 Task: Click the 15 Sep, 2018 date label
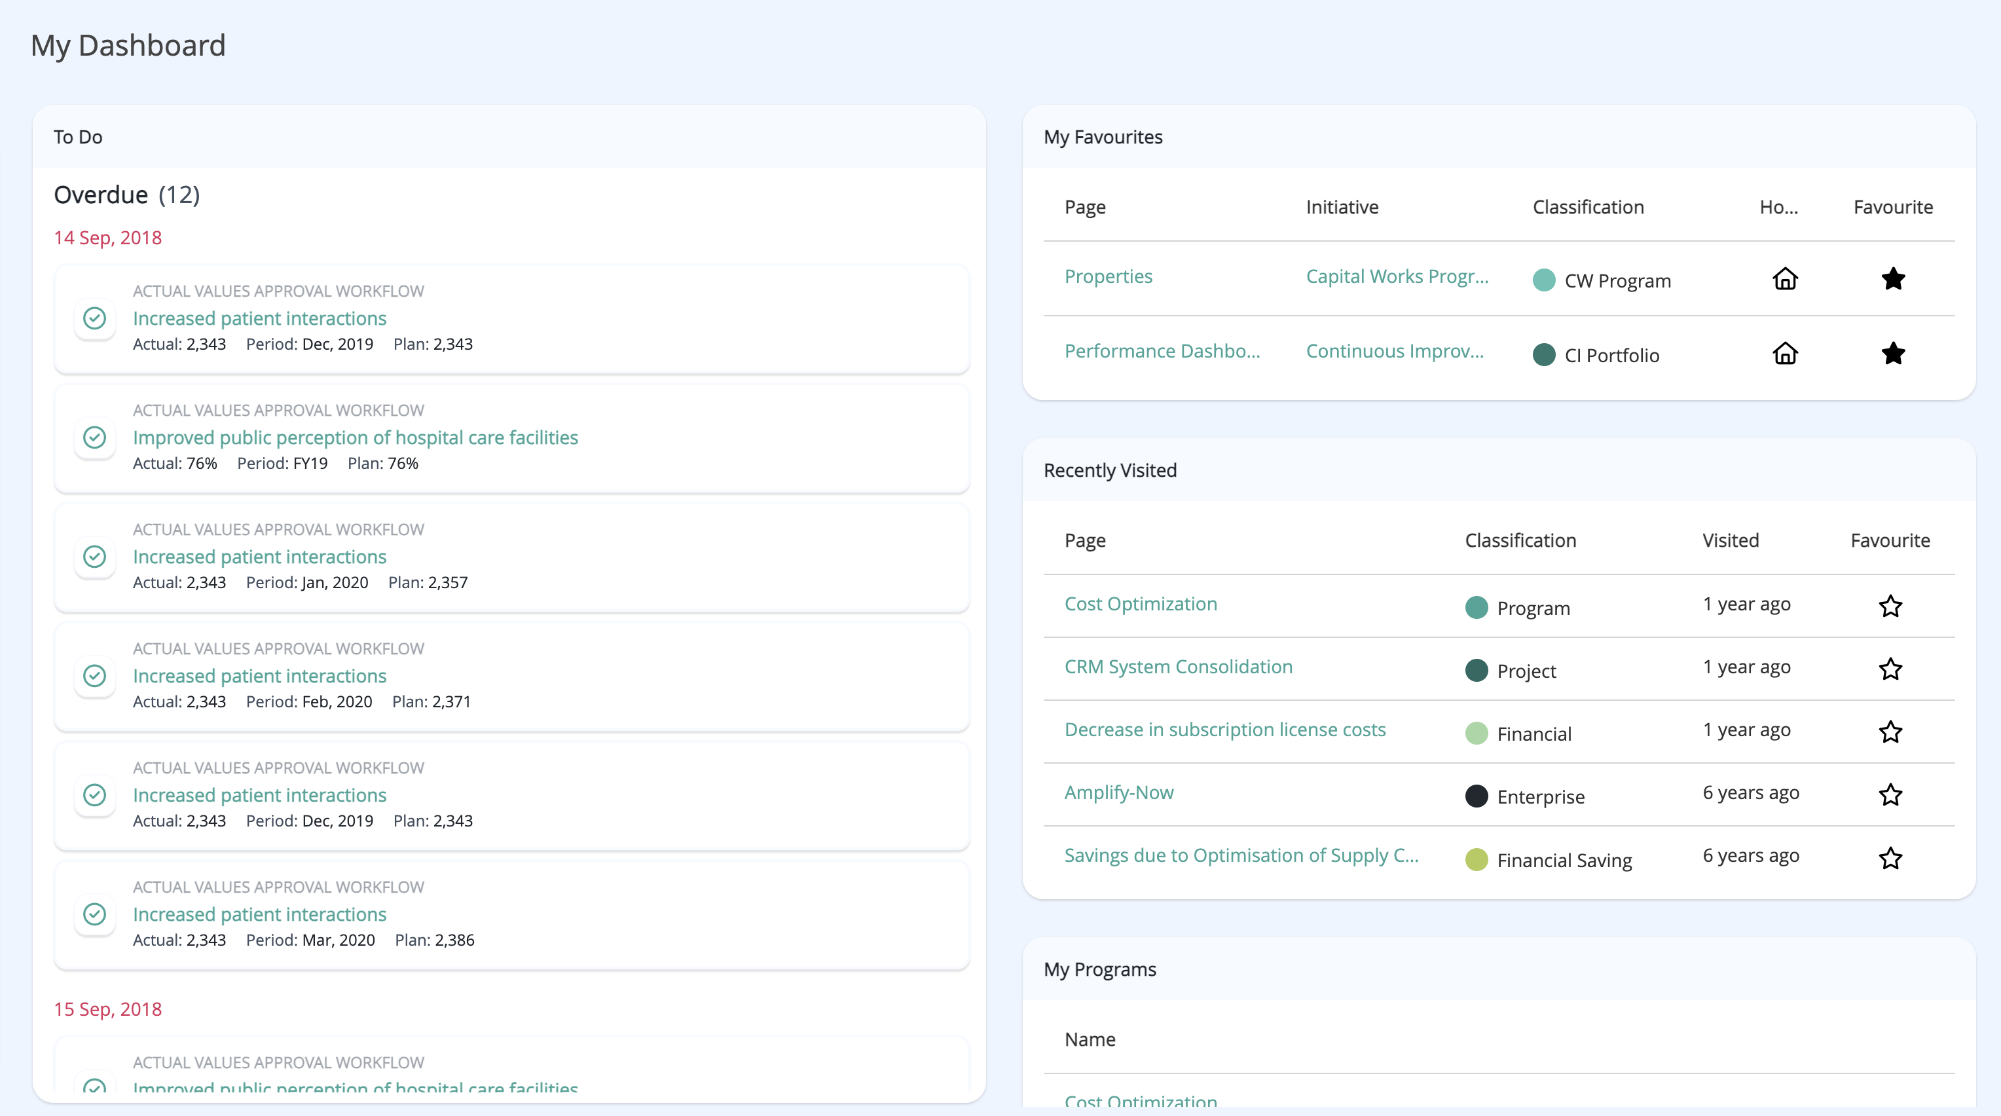pyautogui.click(x=107, y=1009)
